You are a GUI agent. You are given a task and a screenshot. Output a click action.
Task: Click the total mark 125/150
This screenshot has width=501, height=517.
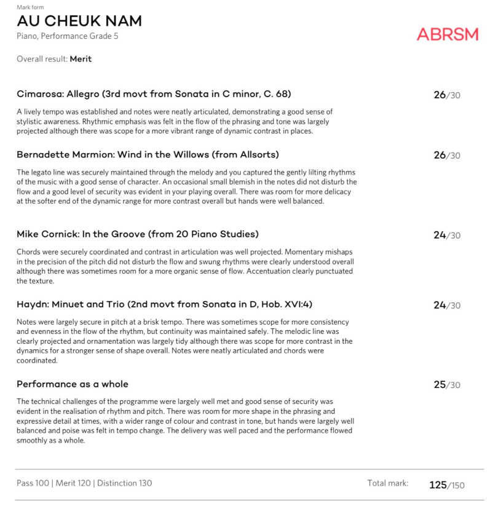point(446,485)
